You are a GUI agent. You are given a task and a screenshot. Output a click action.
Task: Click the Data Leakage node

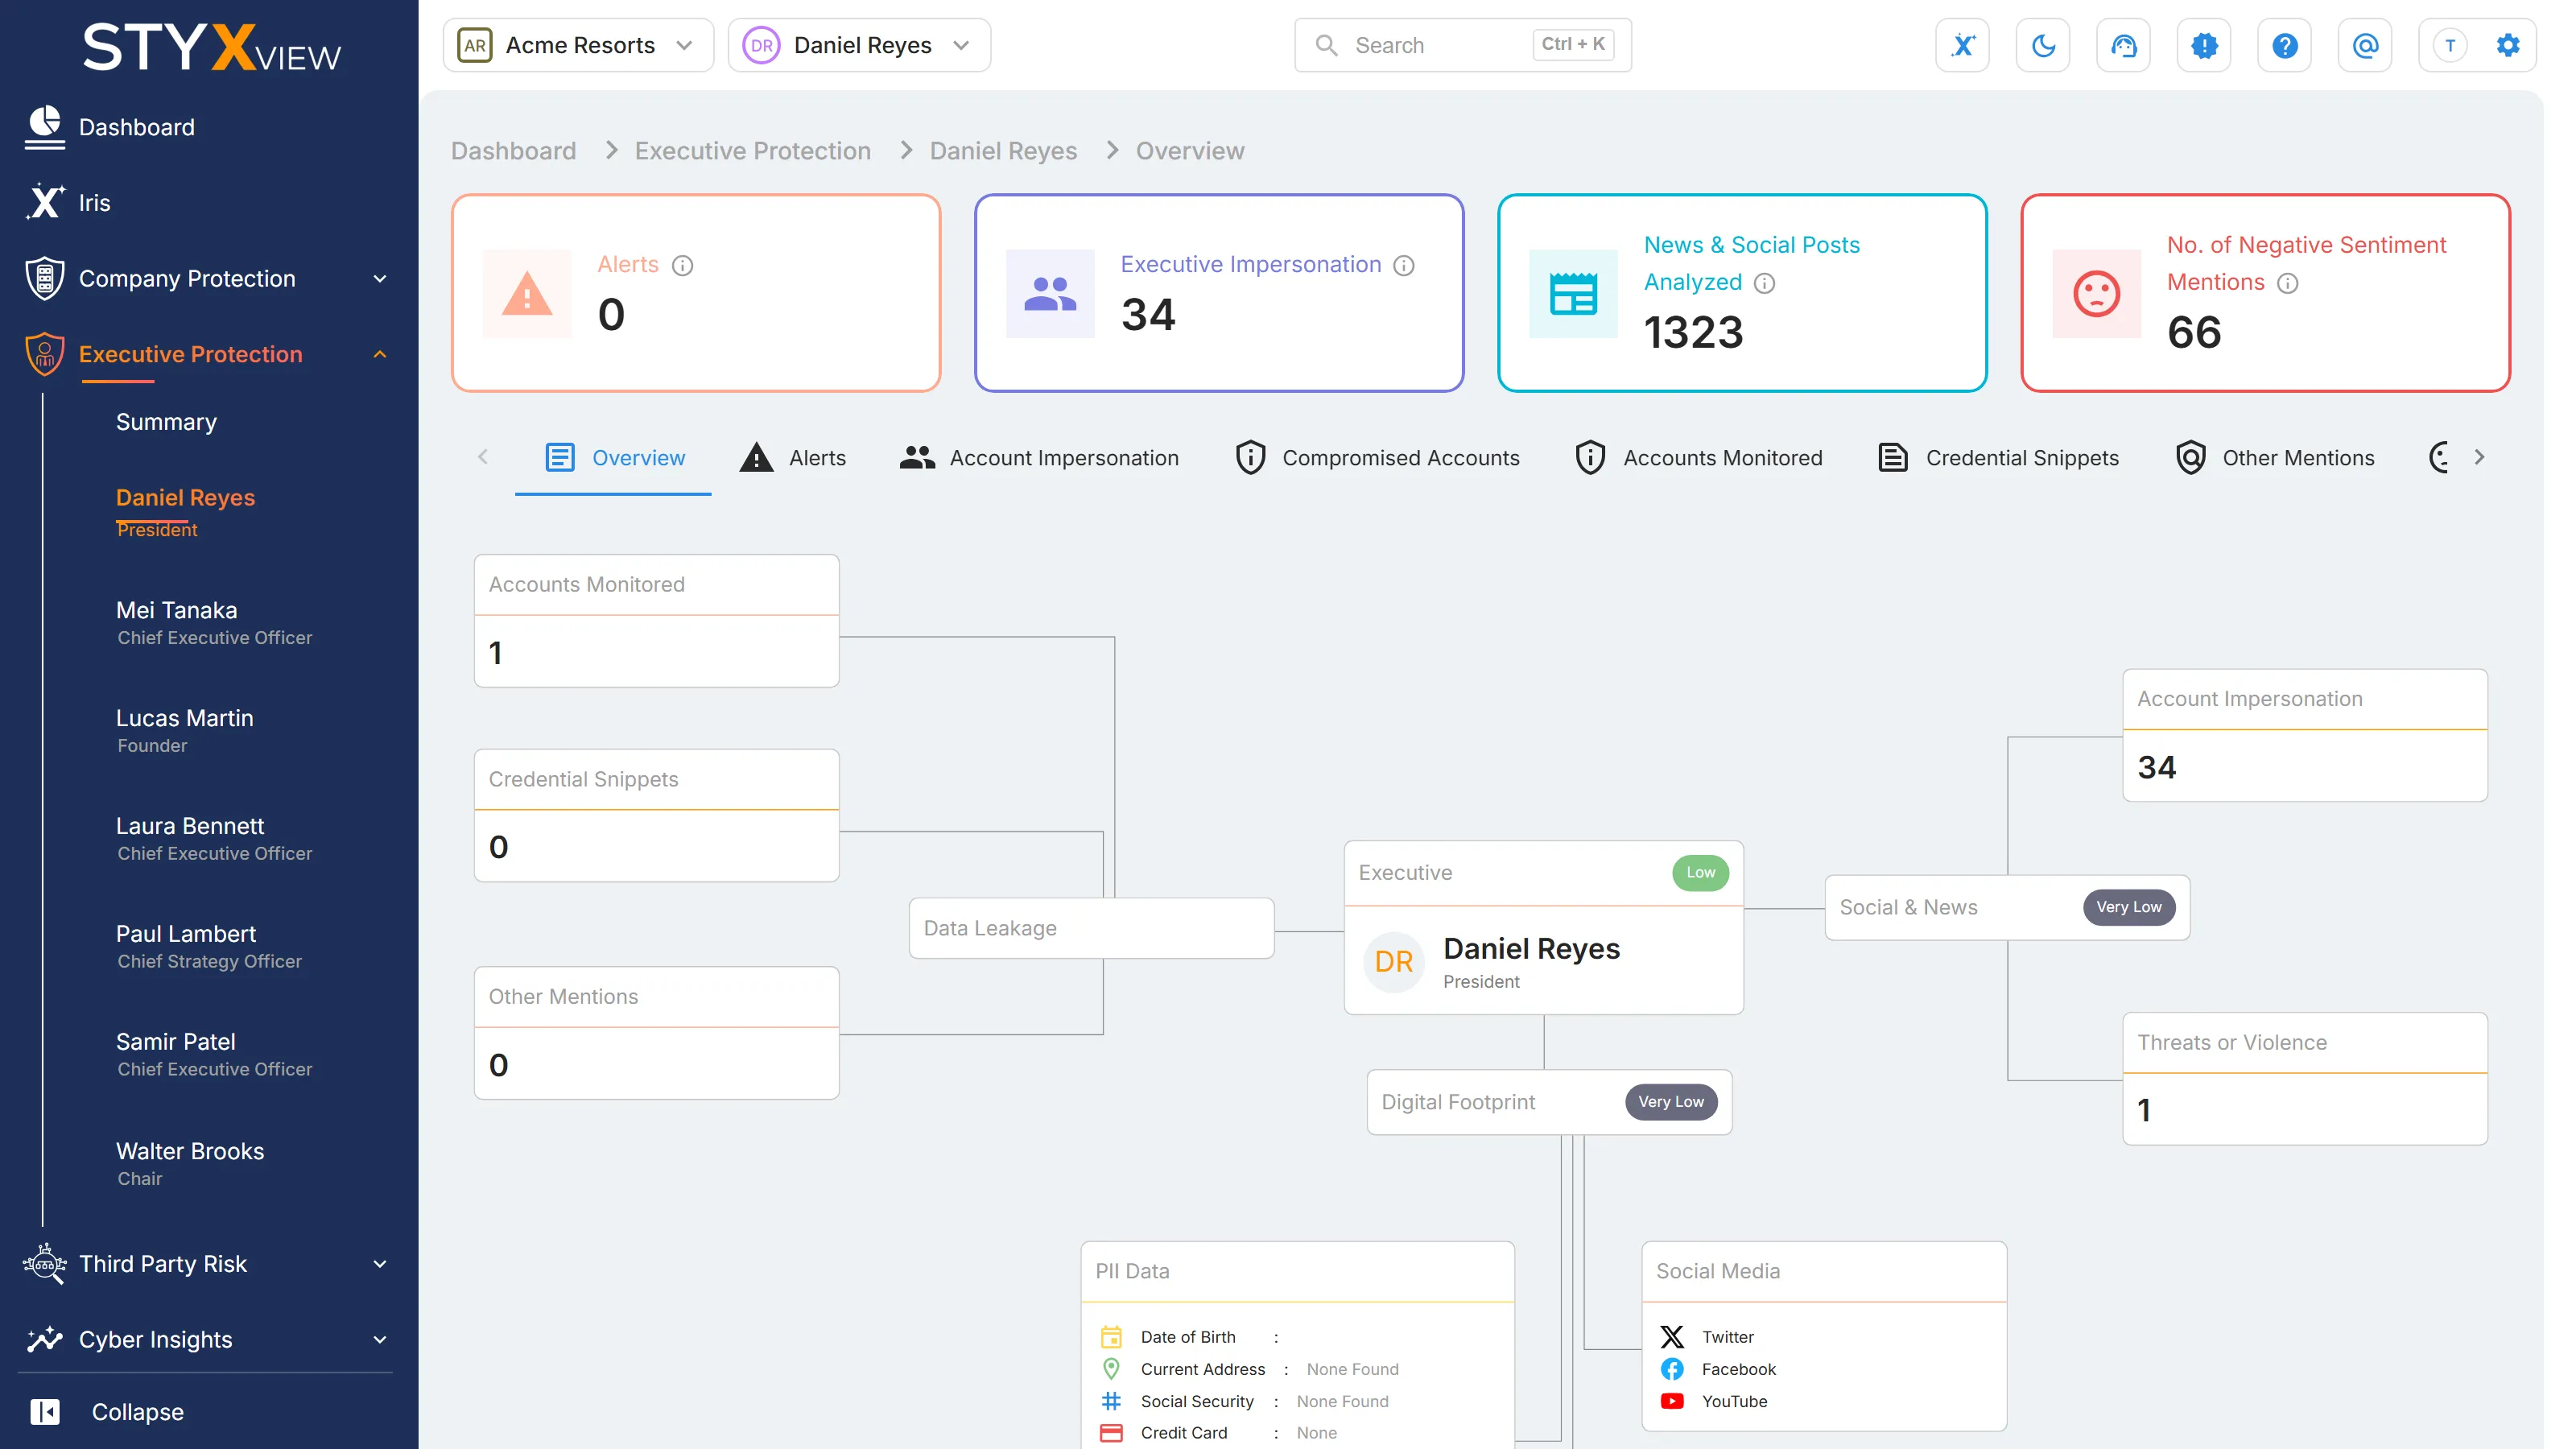coord(1091,928)
